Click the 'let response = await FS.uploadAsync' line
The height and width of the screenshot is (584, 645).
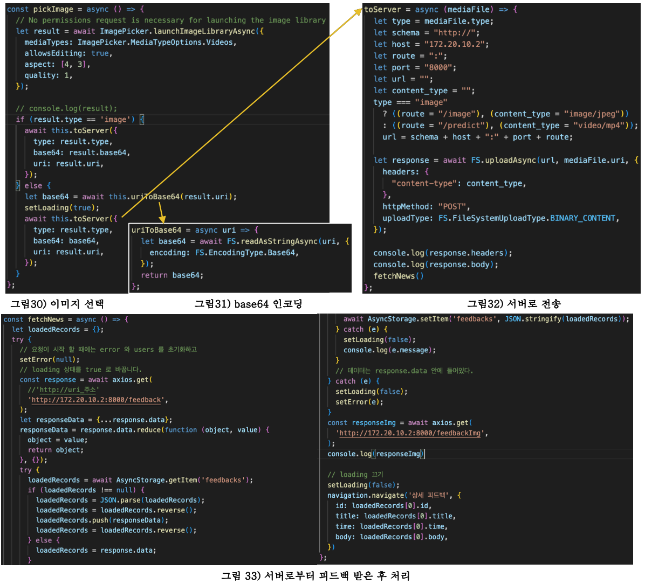tap(506, 161)
